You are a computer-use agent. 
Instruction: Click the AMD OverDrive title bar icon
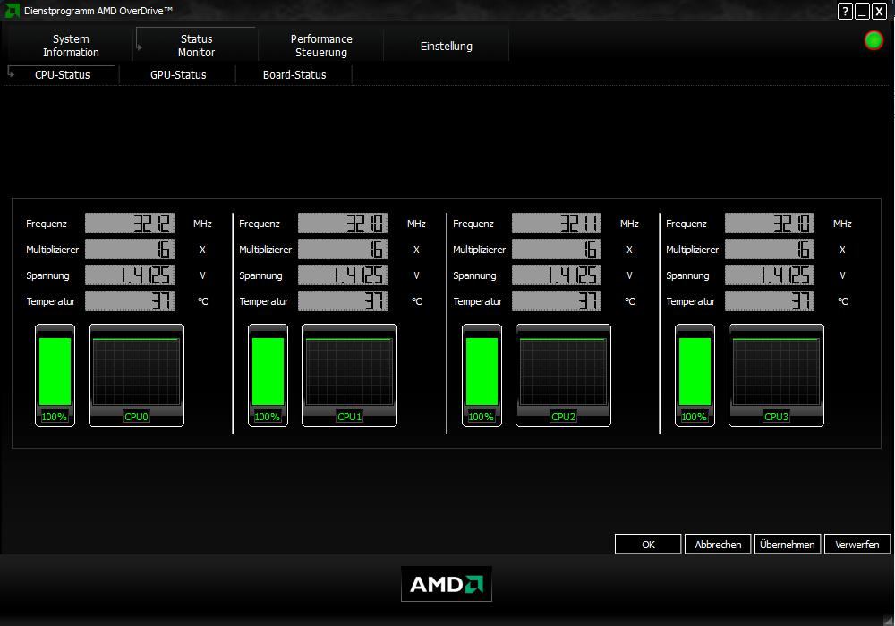click(x=12, y=11)
